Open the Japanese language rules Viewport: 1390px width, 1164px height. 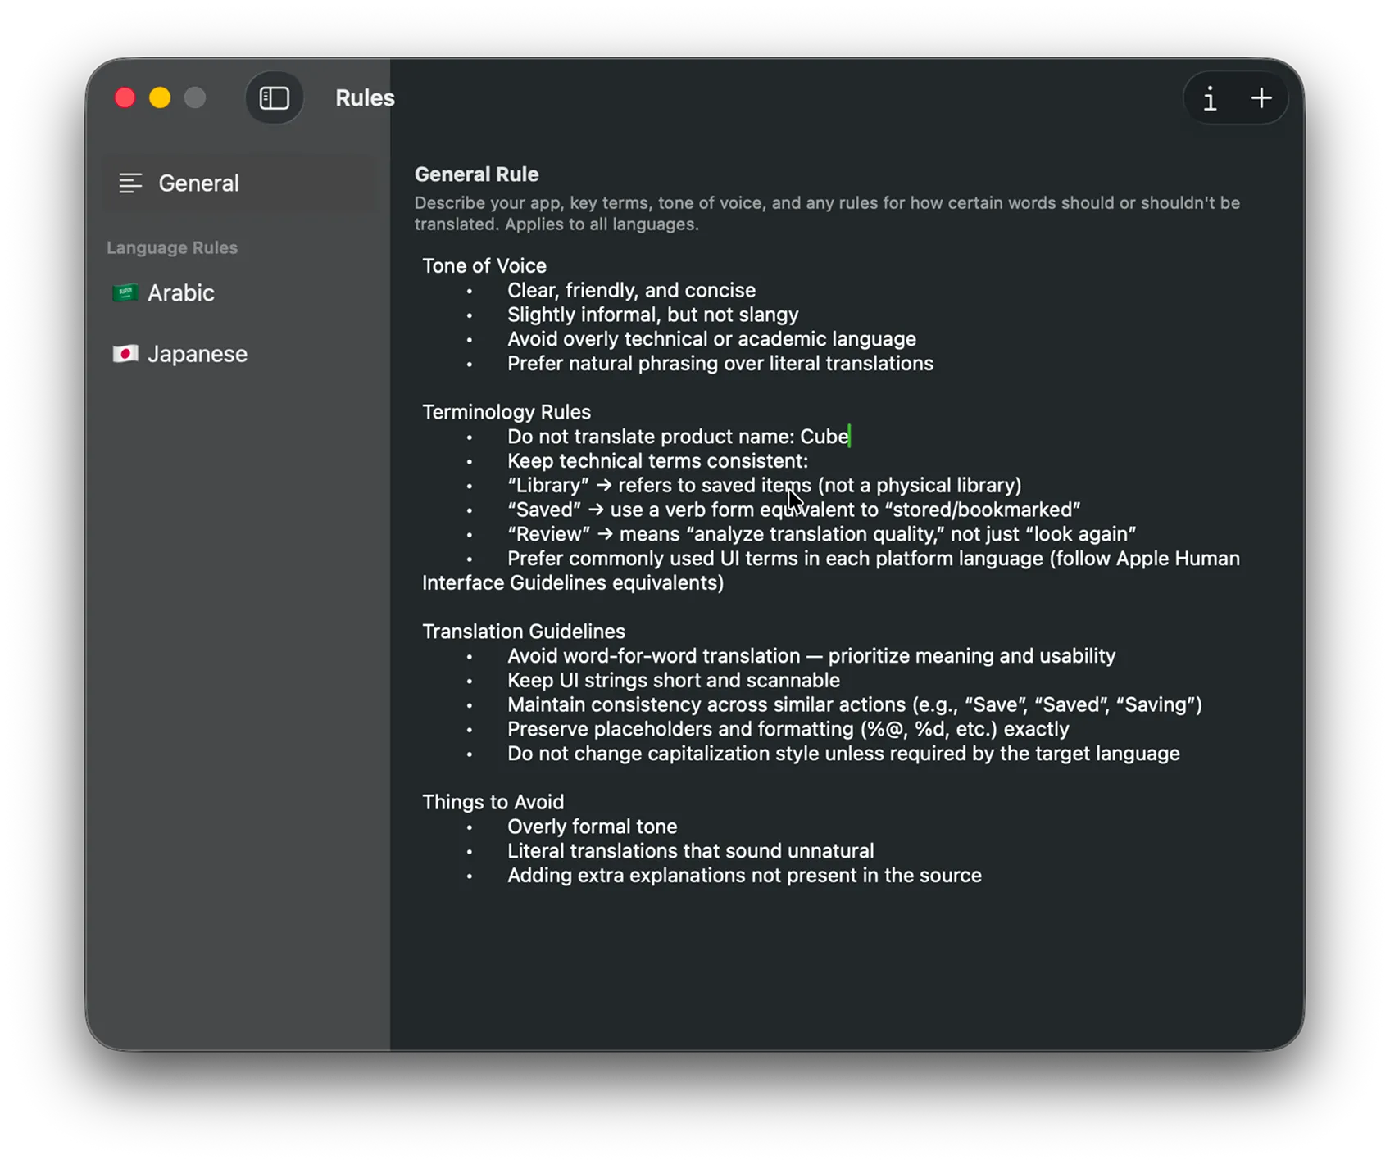tap(197, 354)
